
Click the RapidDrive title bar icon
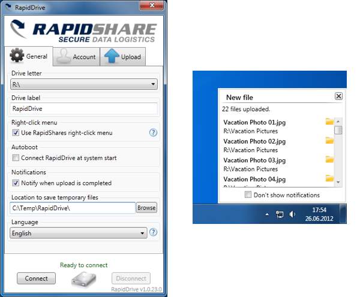[x=8, y=7]
